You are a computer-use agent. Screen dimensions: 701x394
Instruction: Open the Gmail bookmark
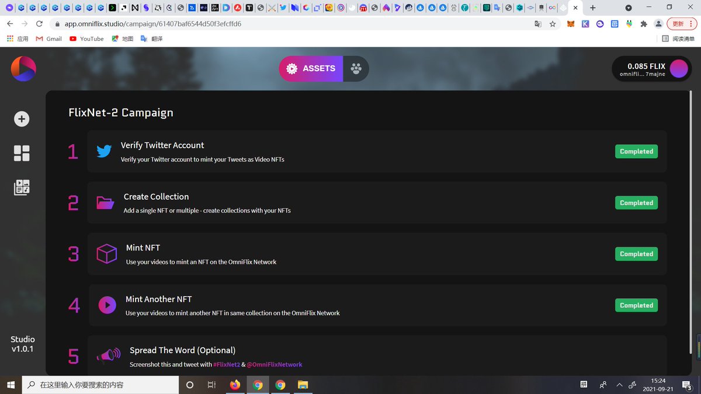49,39
